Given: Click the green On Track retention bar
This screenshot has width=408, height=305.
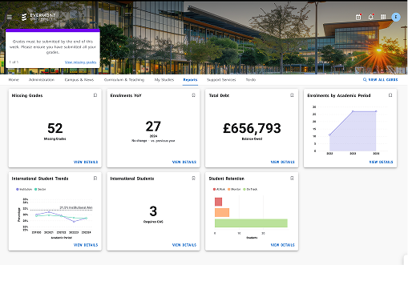Looking at the screenshot, I should point(251,223).
